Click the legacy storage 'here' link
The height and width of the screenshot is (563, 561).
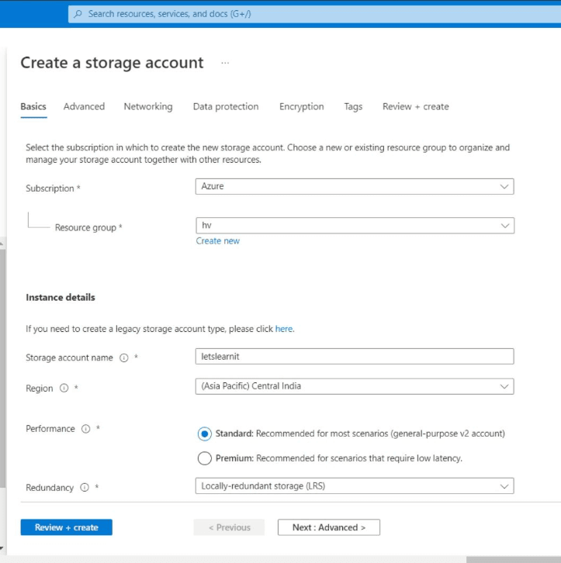[284, 329]
